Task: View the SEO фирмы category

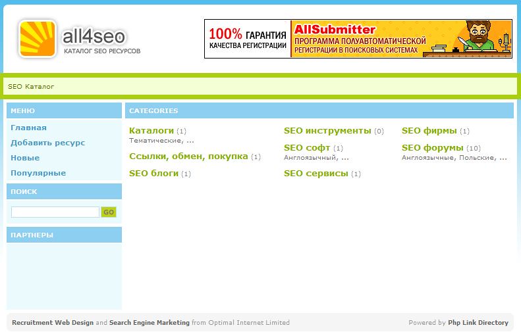Action: pos(429,131)
